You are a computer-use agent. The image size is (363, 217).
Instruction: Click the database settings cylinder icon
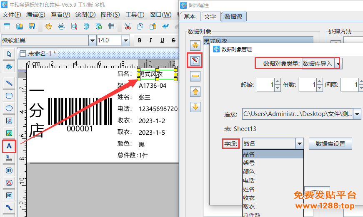86,26
